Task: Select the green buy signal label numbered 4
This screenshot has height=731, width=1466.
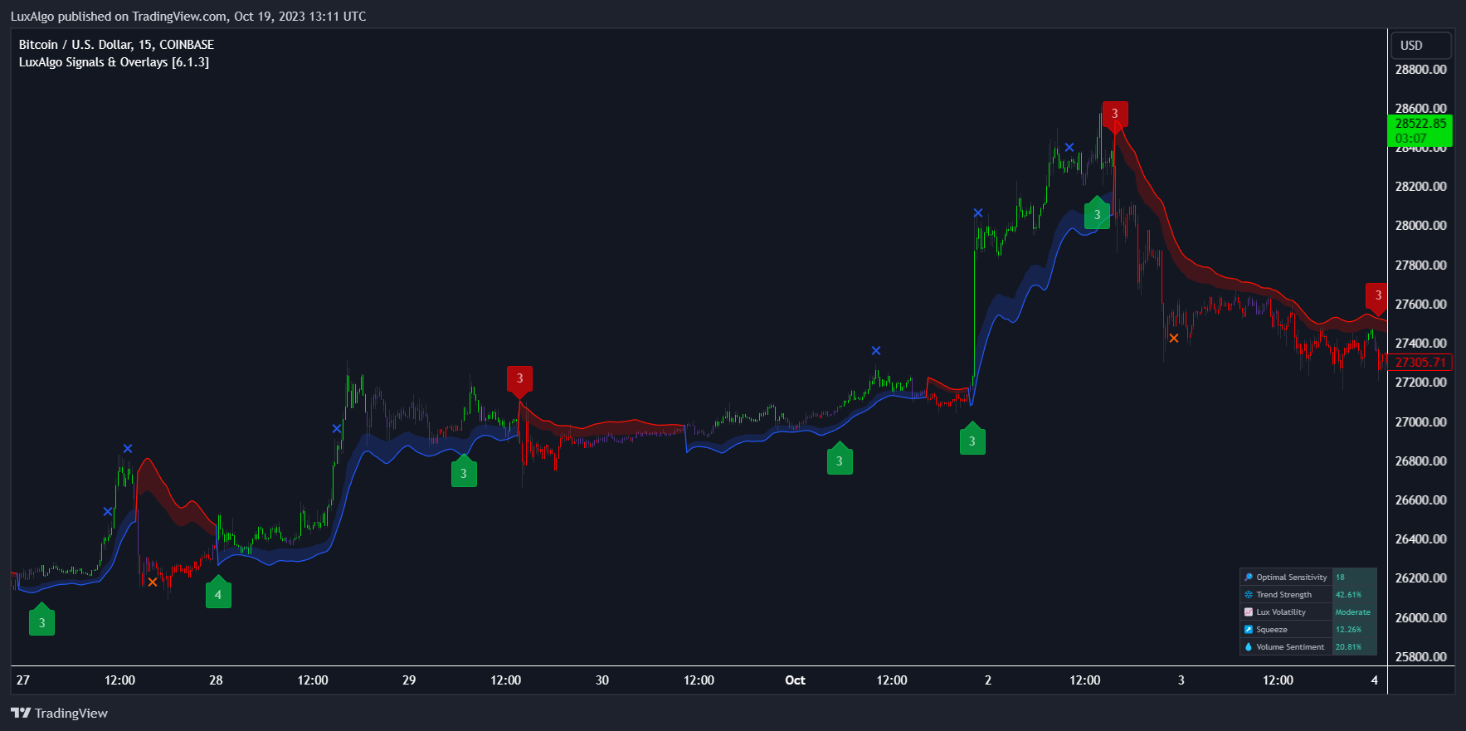Action: (x=218, y=592)
